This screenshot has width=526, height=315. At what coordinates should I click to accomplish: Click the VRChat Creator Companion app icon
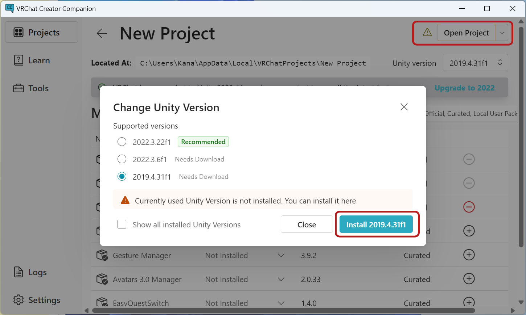coord(9,8)
